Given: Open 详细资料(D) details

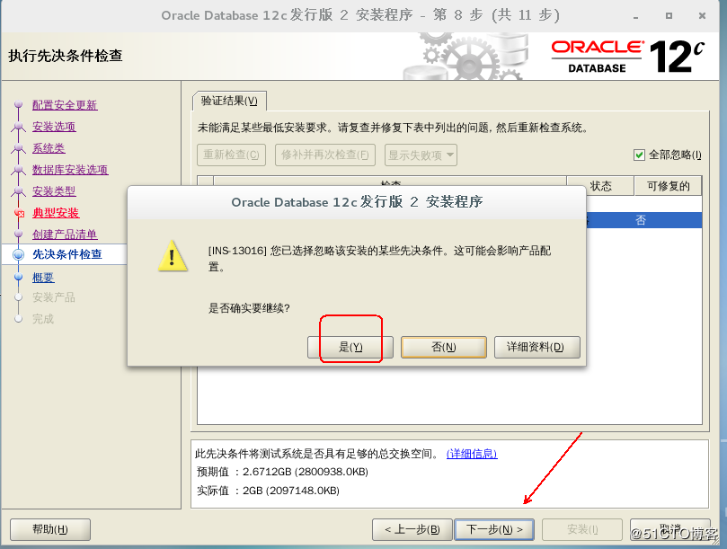Looking at the screenshot, I should pyautogui.click(x=536, y=347).
